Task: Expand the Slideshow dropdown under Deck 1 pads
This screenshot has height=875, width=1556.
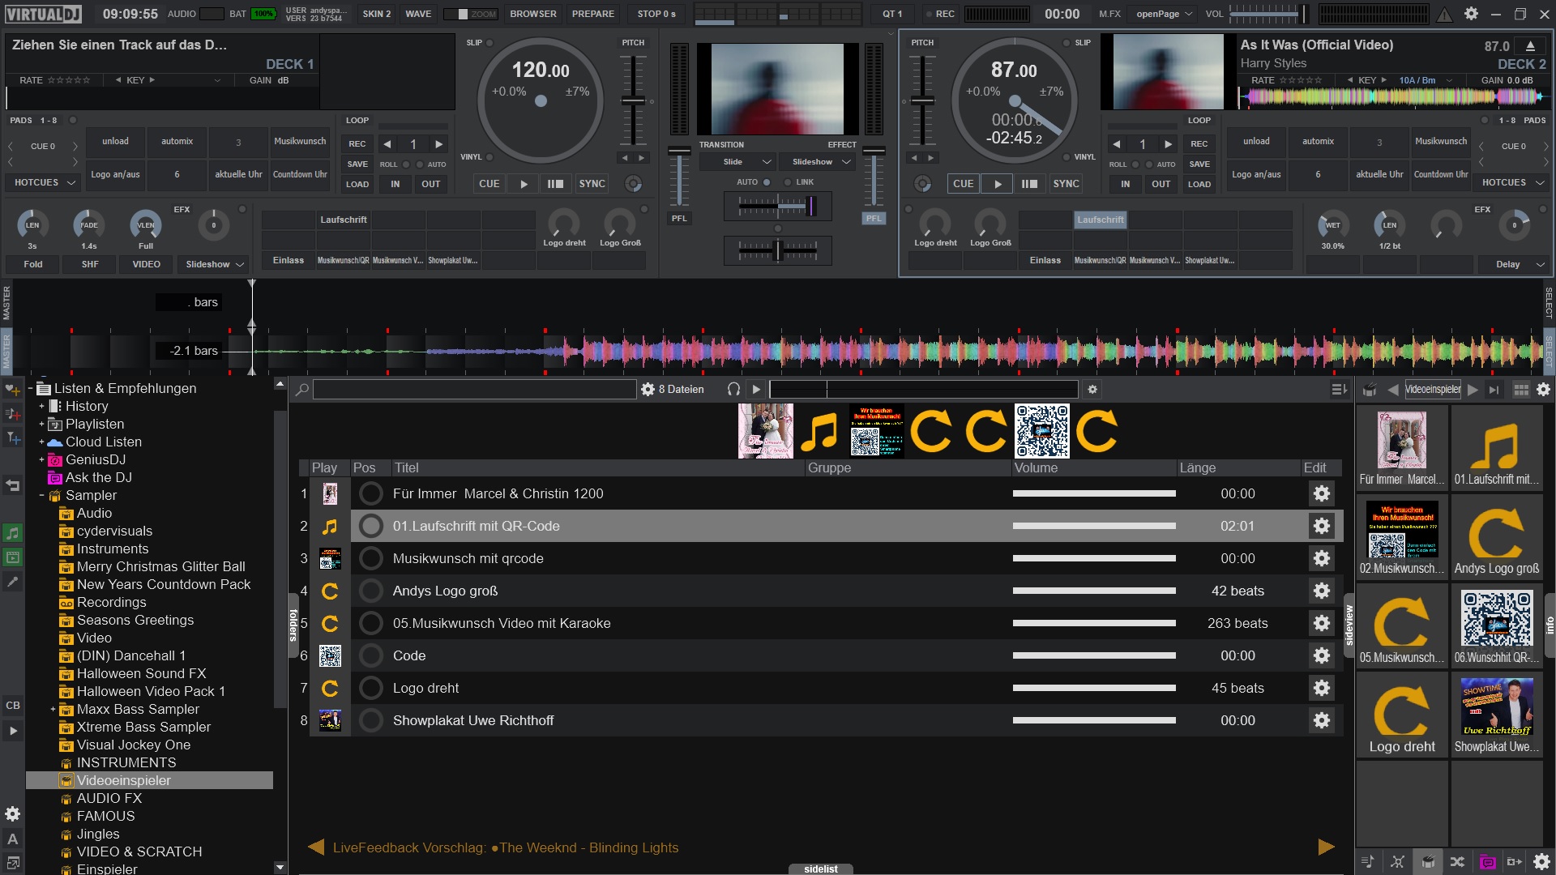Action: 213,264
